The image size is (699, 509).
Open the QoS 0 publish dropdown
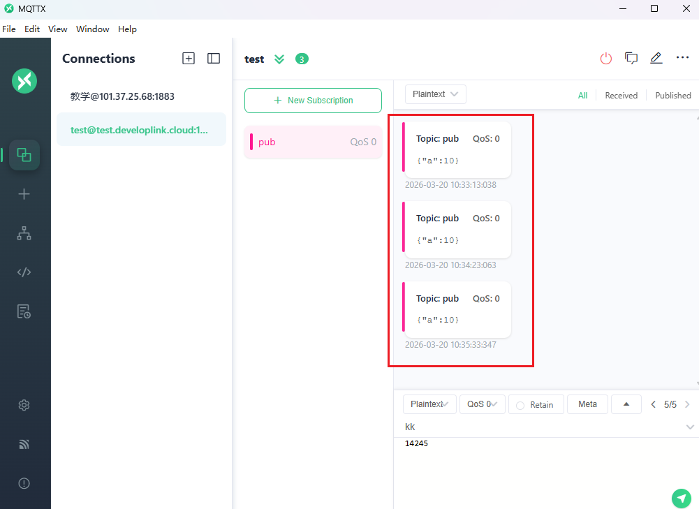click(482, 404)
